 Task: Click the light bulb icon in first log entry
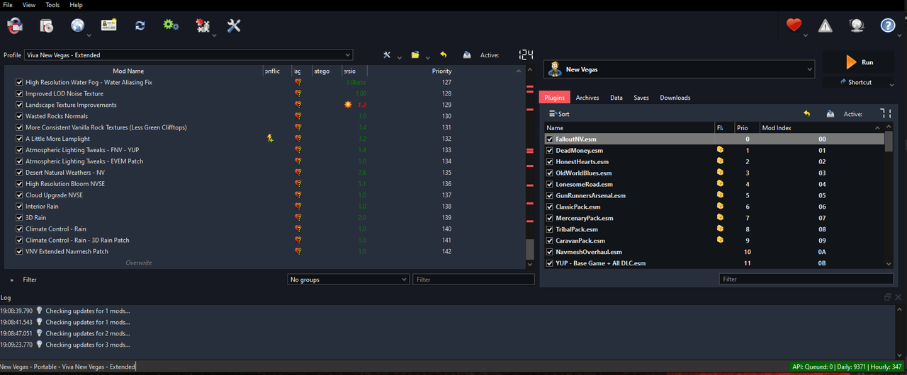pos(40,311)
